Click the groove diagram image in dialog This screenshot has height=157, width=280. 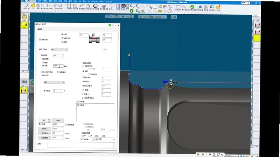[x=94, y=38]
